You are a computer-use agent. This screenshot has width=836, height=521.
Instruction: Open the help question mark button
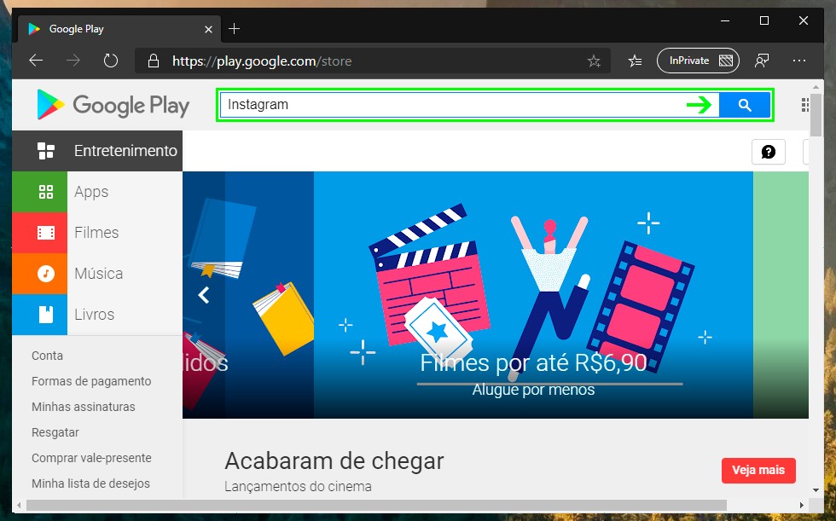coord(769,153)
